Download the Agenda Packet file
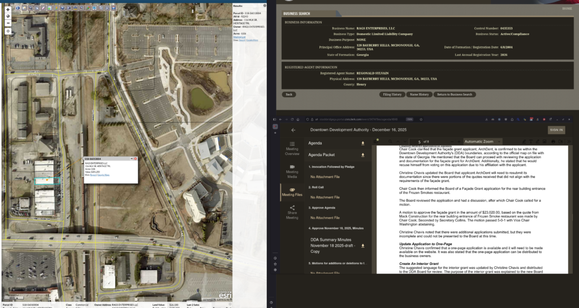579x308 pixels. [362, 155]
